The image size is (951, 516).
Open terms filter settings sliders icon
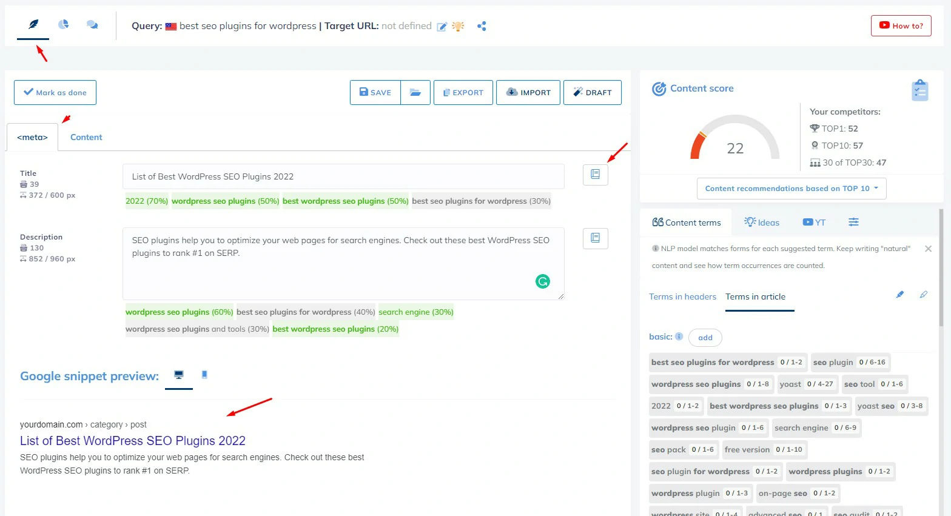(853, 222)
